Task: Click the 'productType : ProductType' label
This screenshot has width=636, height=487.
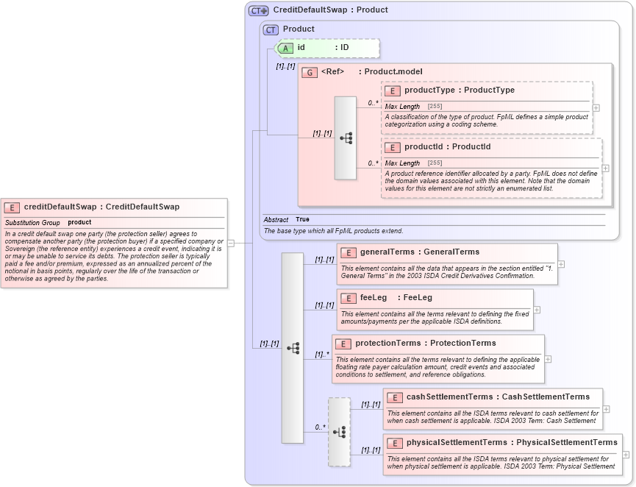Action: 460,90
